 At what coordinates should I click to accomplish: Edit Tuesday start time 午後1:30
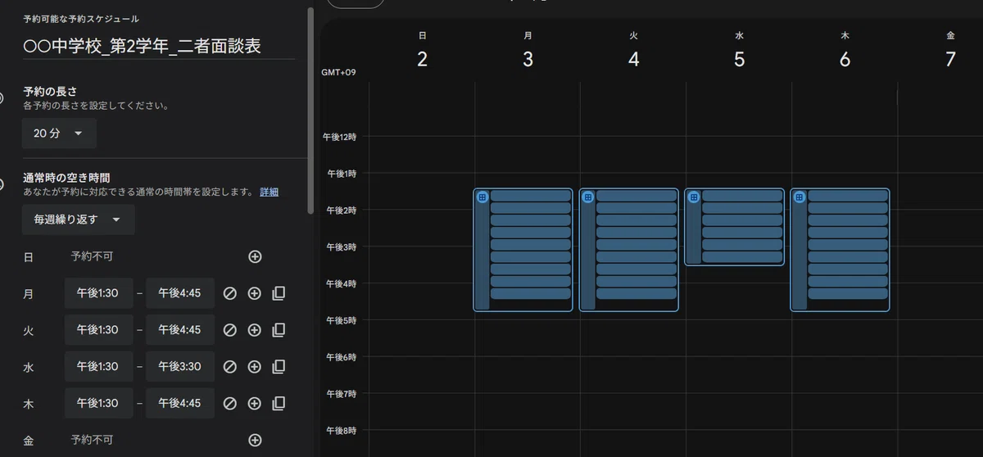[98, 330]
